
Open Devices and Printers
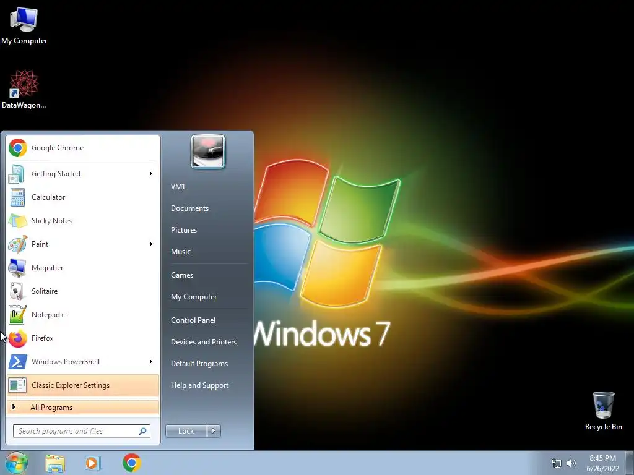tap(204, 342)
